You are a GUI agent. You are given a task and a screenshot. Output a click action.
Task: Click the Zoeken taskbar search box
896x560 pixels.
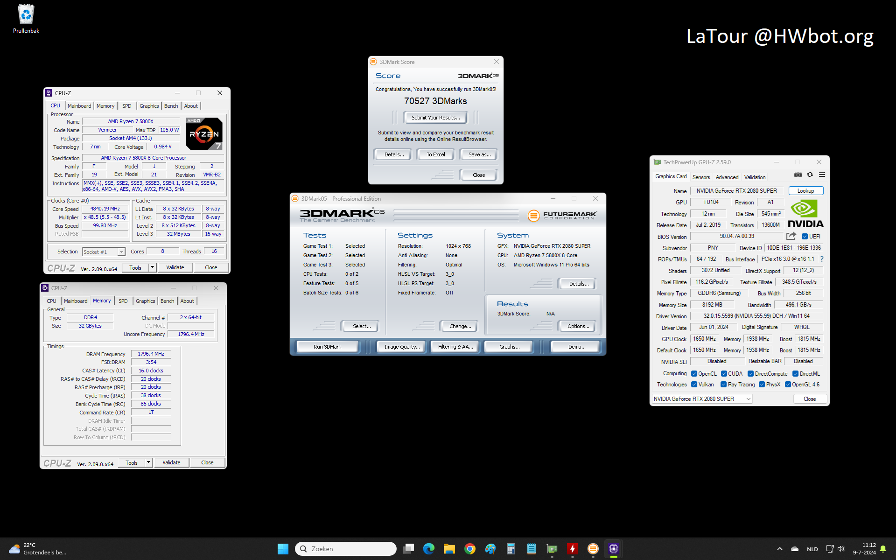346,549
